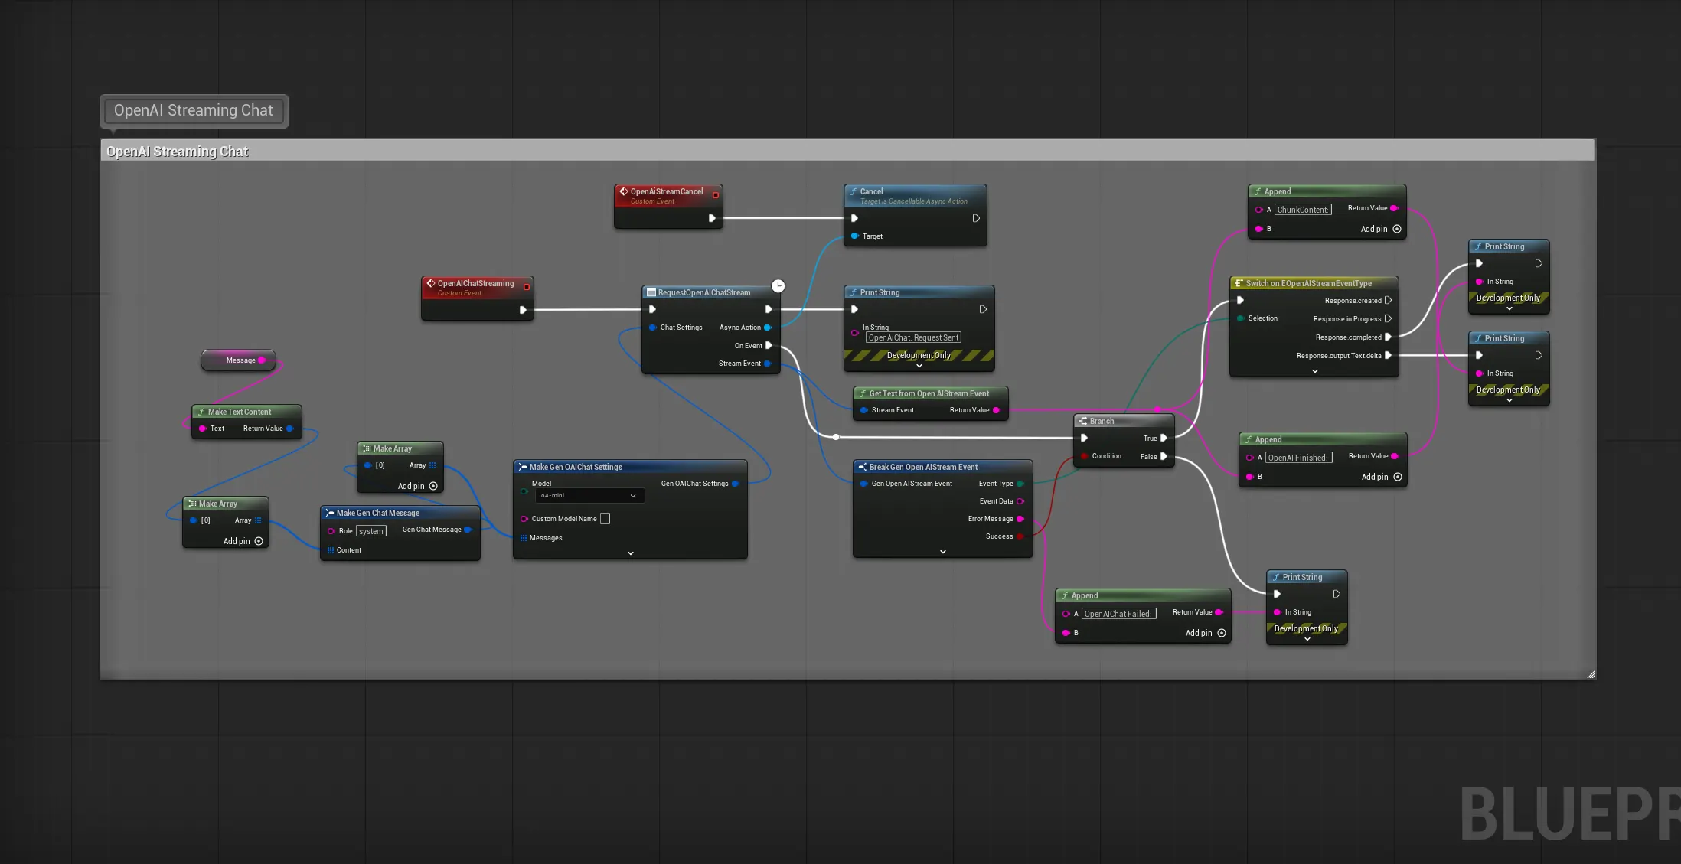Viewport: 1681px width, 864px height.
Task: Select the RequestOpenAIChatStream node title
Action: tap(703, 292)
